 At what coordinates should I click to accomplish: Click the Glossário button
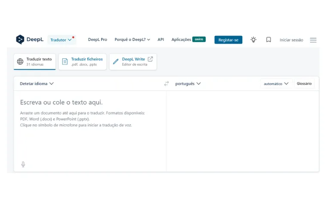(x=304, y=84)
